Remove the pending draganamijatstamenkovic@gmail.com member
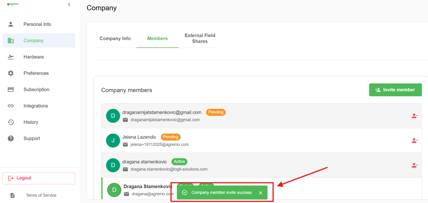The image size is (428, 203). [x=414, y=116]
